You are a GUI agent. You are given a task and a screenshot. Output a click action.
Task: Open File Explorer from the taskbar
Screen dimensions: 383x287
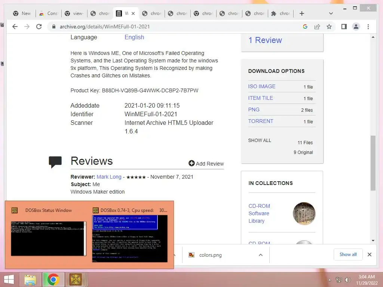click(30, 280)
